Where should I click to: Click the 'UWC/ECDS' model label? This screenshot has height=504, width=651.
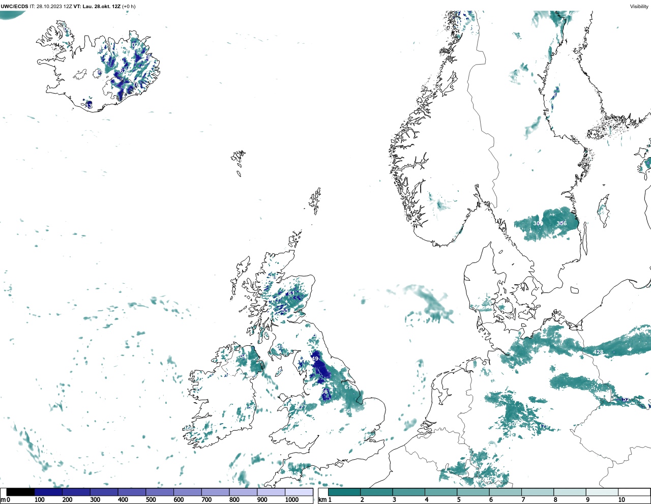[x=14, y=7]
